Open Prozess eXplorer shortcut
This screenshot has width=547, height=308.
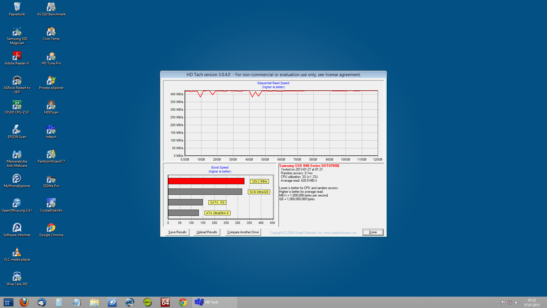(51, 83)
